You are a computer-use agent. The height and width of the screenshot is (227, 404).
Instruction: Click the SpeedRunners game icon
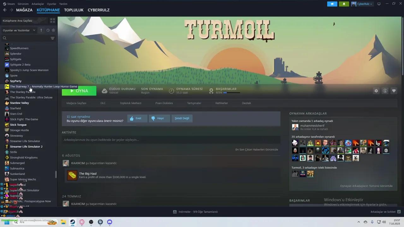point(7,48)
